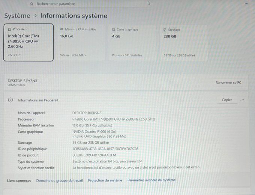Click the Nom de l'appareil label
Screen dimensions: 255x195
(x=32, y=113)
